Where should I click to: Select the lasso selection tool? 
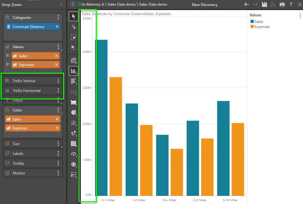point(74,37)
